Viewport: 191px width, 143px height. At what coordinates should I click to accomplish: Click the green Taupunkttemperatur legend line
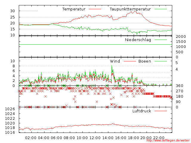tap(161, 9)
